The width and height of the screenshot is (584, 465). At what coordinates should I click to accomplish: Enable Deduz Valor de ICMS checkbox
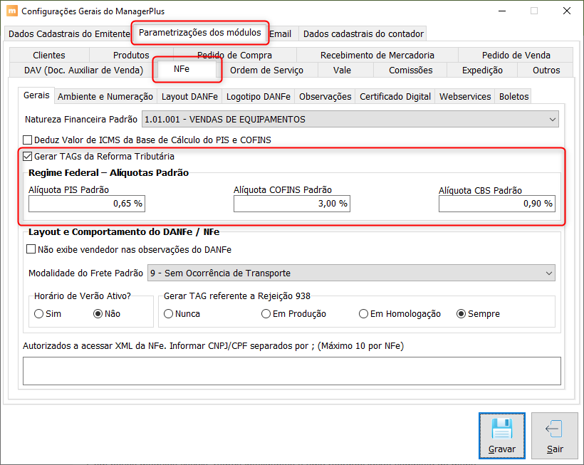coord(28,140)
